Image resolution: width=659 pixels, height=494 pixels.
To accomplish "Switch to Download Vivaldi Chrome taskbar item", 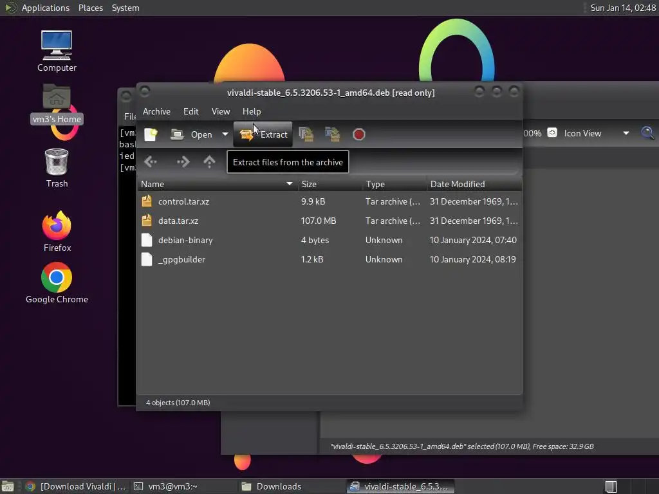I will 76,486.
